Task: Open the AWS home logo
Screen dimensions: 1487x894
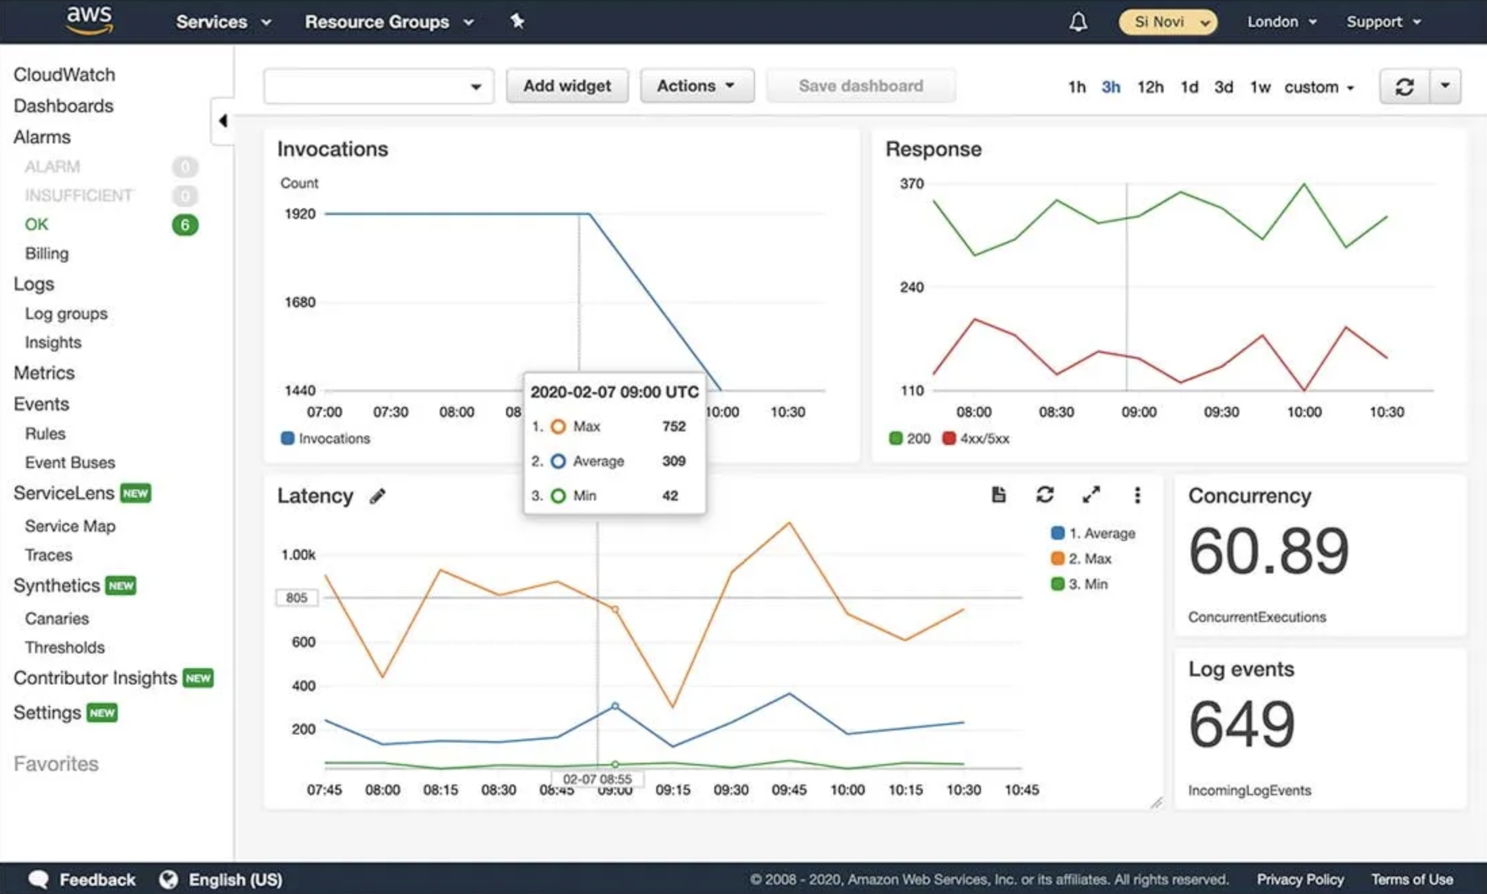Action: (x=89, y=20)
